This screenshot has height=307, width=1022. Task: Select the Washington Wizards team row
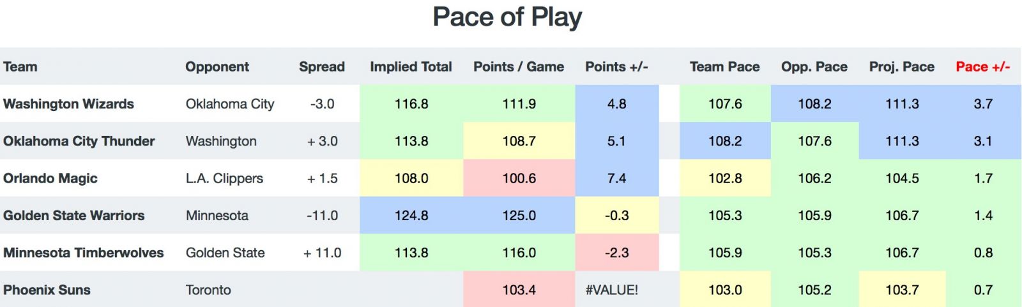pyautogui.click(x=510, y=103)
